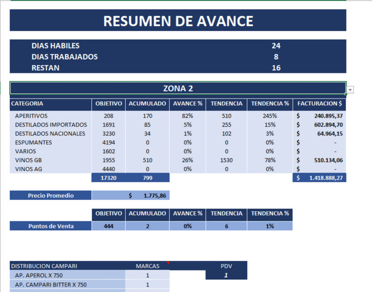The width and height of the screenshot is (390, 292).
Task: Select Puntos de Venta objetivo 444
Action: [x=109, y=226]
